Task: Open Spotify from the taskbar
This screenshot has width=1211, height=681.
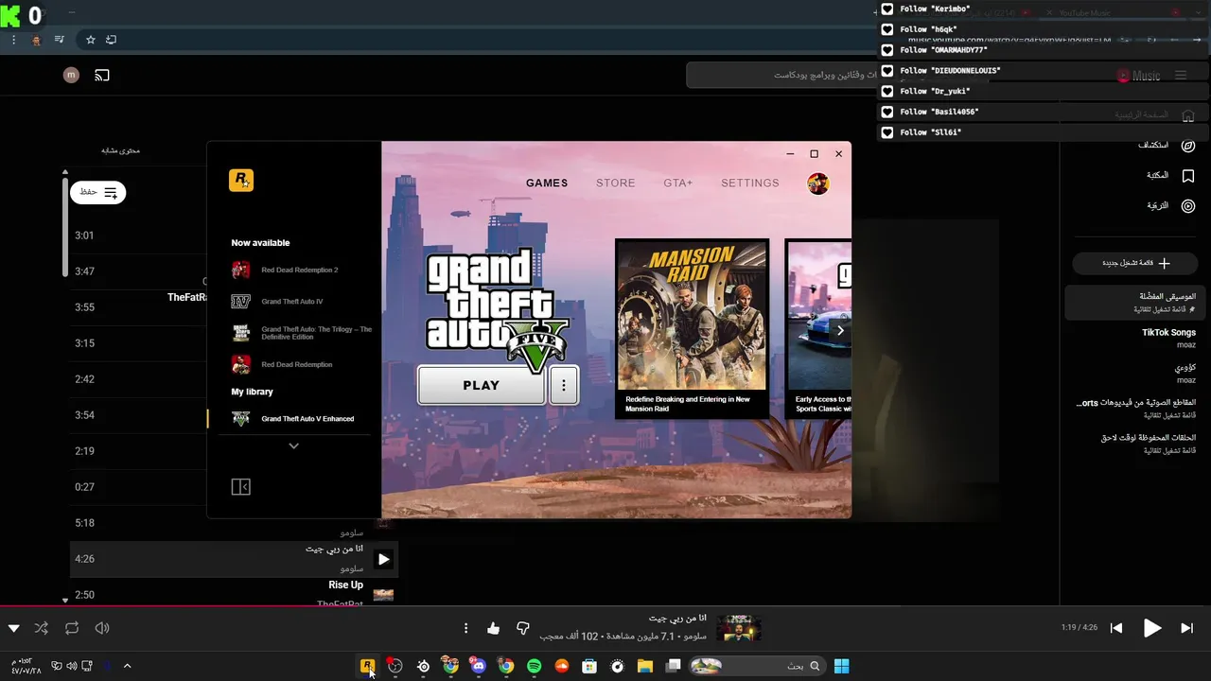Action: 534,666
